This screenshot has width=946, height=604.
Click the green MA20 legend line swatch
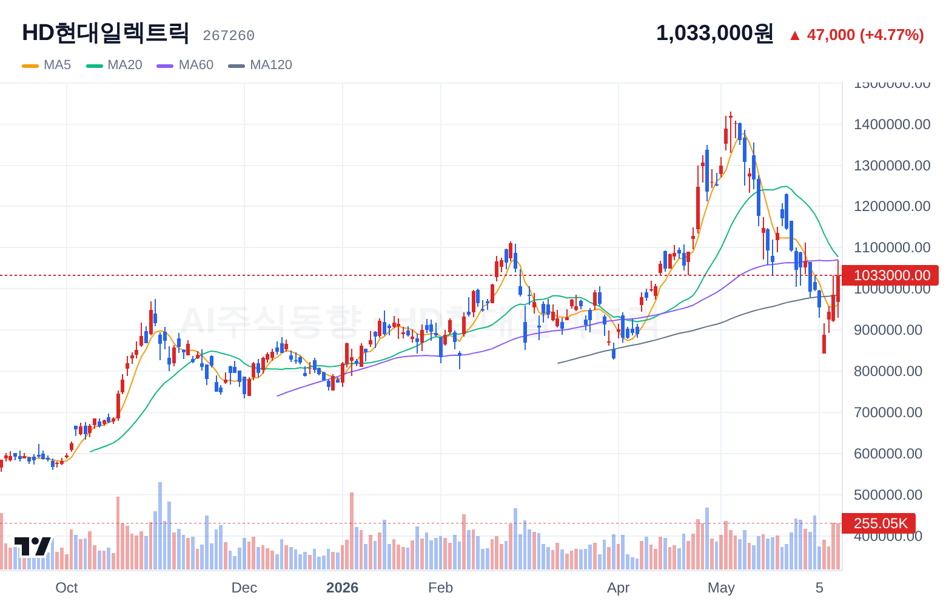(95, 65)
